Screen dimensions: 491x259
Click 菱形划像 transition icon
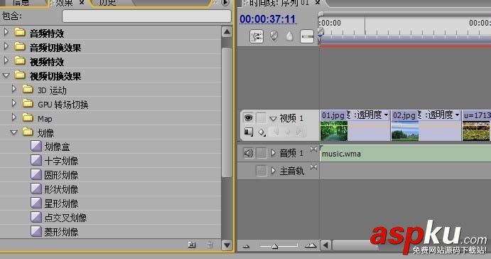coord(36,231)
